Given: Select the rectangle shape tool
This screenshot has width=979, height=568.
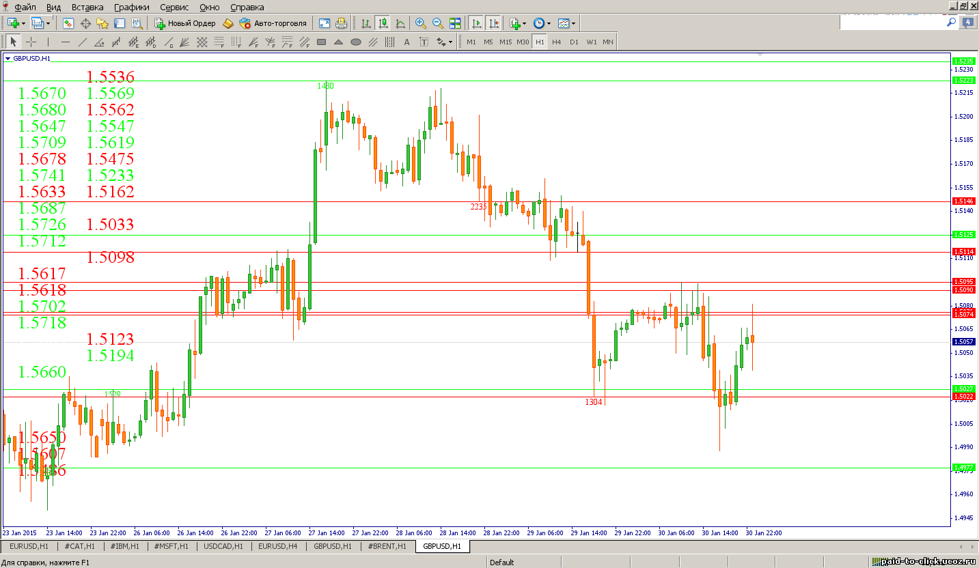Looking at the screenshot, I should pyautogui.click(x=321, y=42).
